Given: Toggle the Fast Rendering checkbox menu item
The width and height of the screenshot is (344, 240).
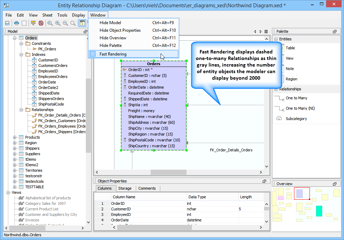Looking at the screenshot, I should (93, 54).
